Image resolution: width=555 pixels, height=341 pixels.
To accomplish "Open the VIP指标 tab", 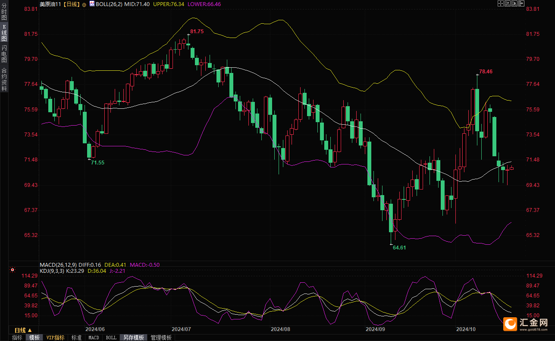I will point(56,338).
